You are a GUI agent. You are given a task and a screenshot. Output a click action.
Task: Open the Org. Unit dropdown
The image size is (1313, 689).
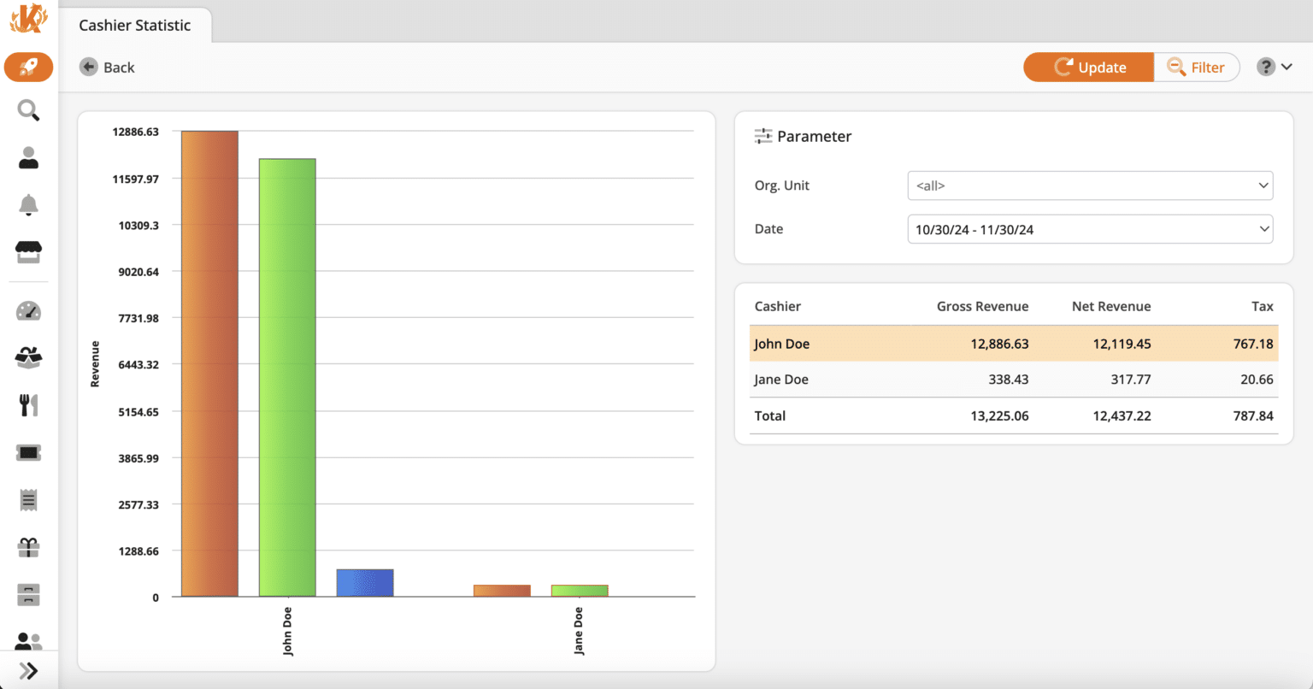(1089, 185)
